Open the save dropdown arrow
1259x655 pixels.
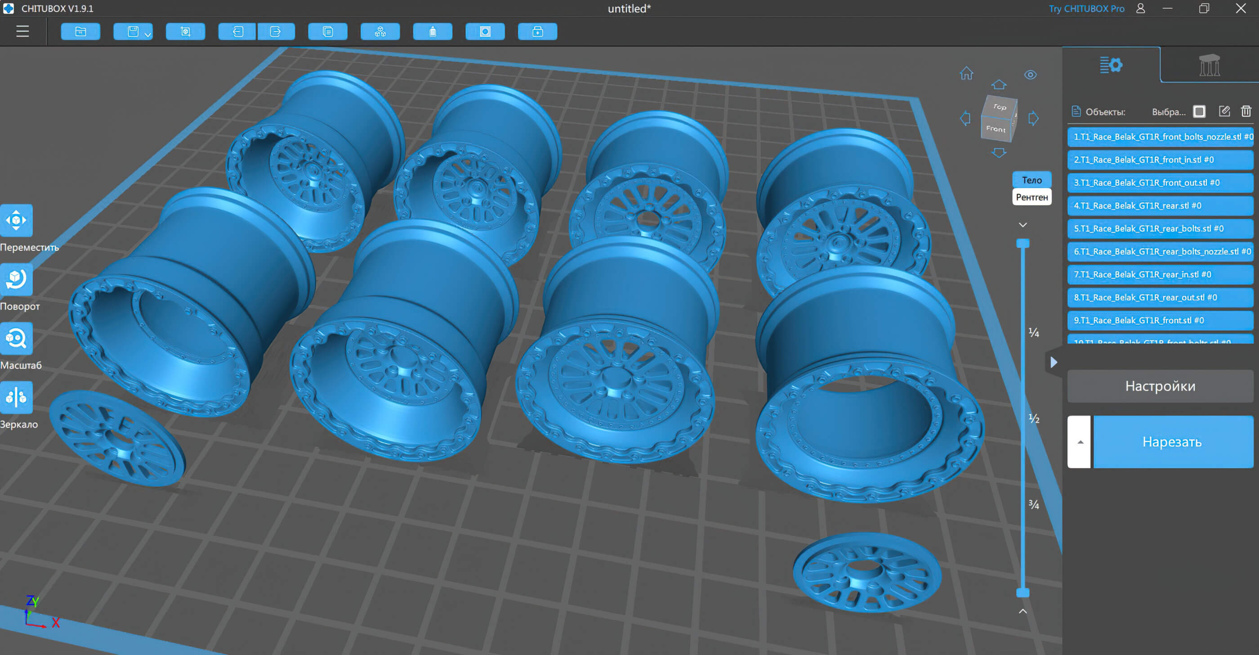pyautogui.click(x=147, y=35)
